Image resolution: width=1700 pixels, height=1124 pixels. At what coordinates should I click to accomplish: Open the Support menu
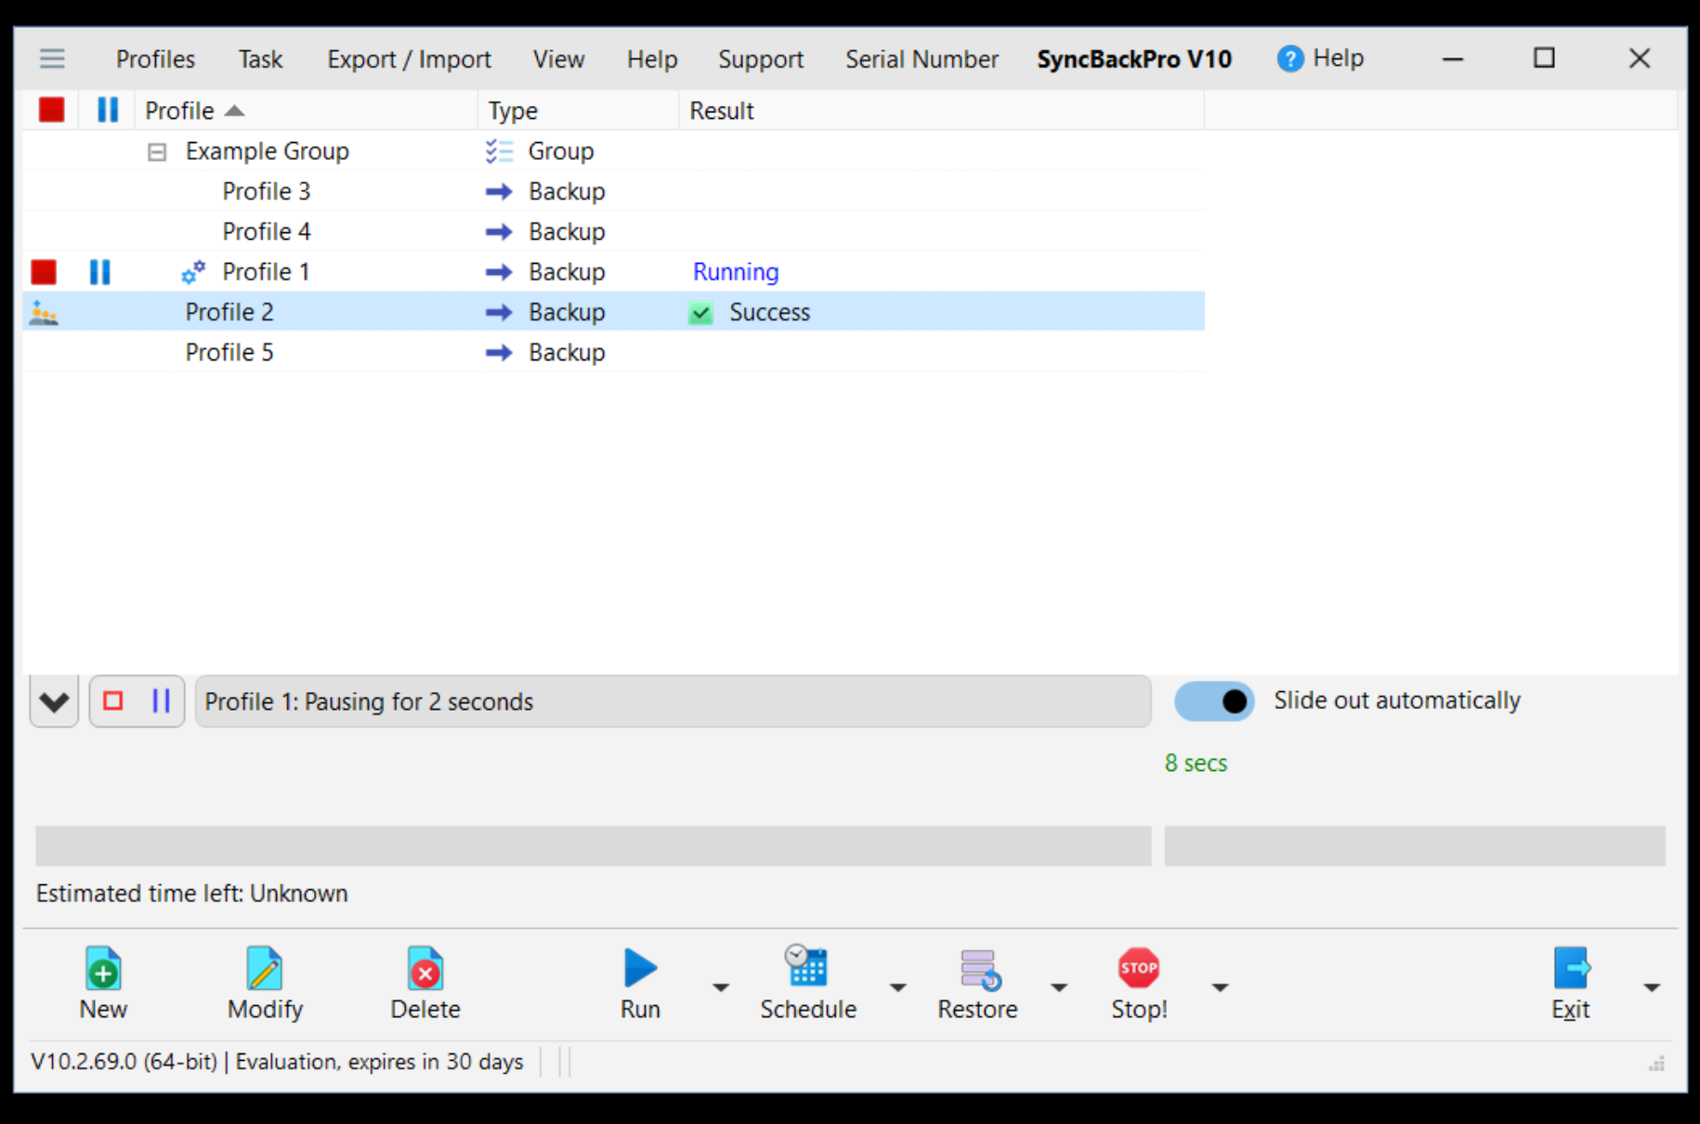(x=761, y=59)
